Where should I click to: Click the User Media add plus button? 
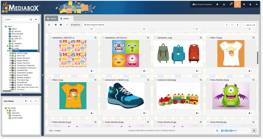point(26,101)
